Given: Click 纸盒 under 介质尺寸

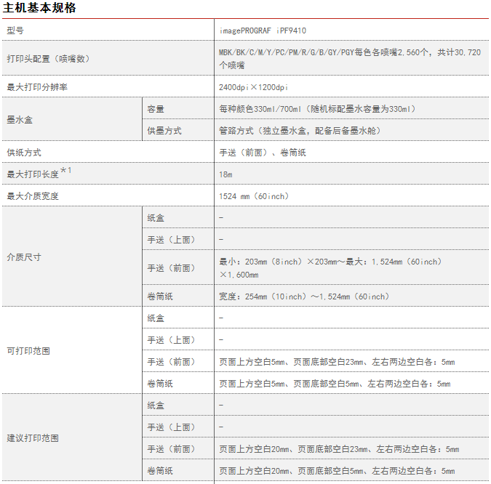Looking at the screenshot, I should click(156, 218).
